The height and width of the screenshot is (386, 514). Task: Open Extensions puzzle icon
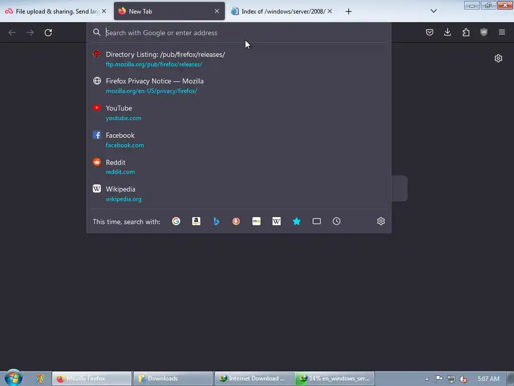tap(466, 32)
